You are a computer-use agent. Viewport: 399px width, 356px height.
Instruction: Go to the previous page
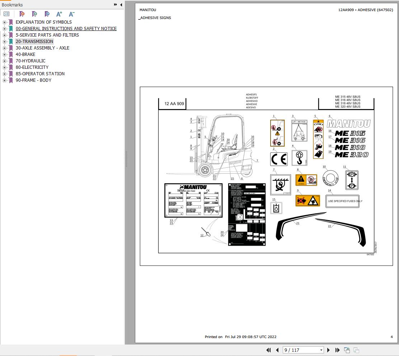tap(277, 350)
